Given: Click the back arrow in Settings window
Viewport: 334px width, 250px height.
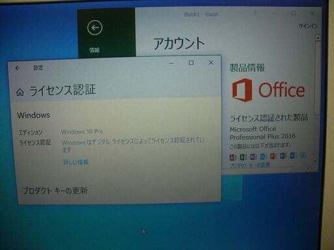Looking at the screenshot, I should point(18,68).
